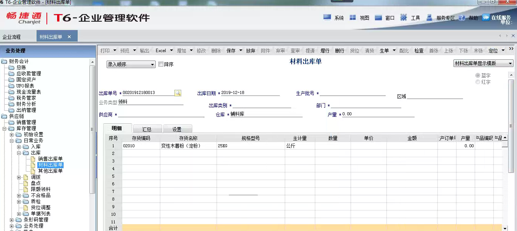The height and width of the screenshot is (231, 517).
Task: Click the UFO报表 folder icon
Action: pyautogui.click(x=11, y=86)
